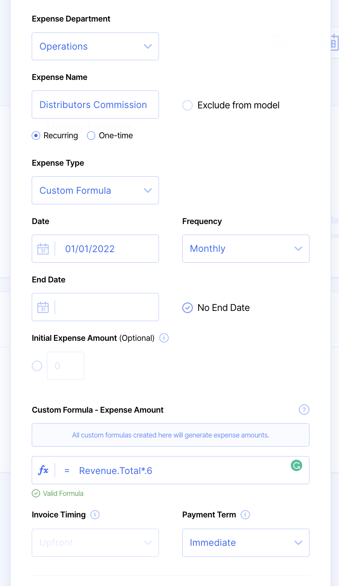Toggle the Initial Expense Amount radio circle
Image resolution: width=339 pixels, height=586 pixels.
tap(37, 366)
